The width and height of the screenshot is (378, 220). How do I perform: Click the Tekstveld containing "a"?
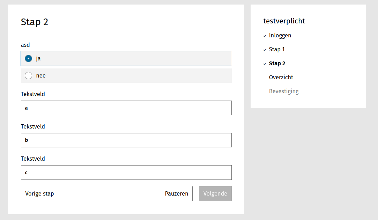coord(126,108)
